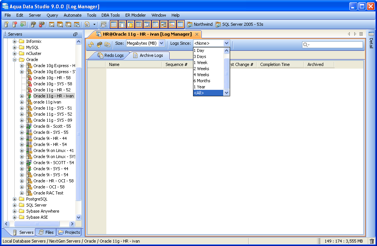Viewport: 377px width, 246px height.
Task: Toggle the table with yellow cylinder button
Action: [131, 24]
